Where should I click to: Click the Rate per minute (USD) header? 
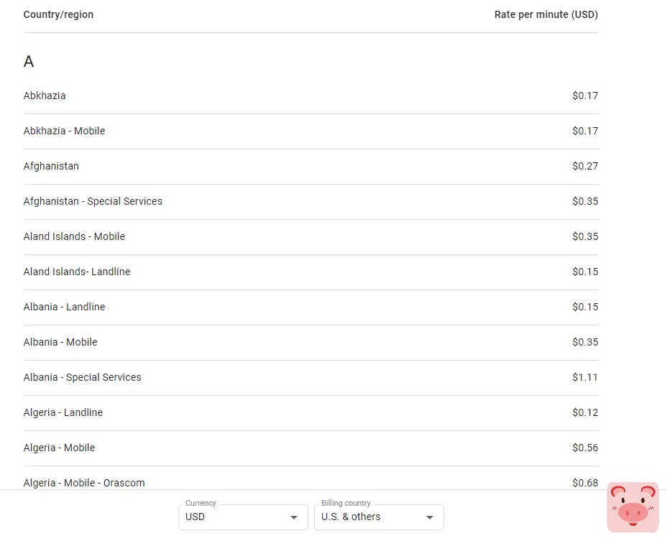coord(546,14)
